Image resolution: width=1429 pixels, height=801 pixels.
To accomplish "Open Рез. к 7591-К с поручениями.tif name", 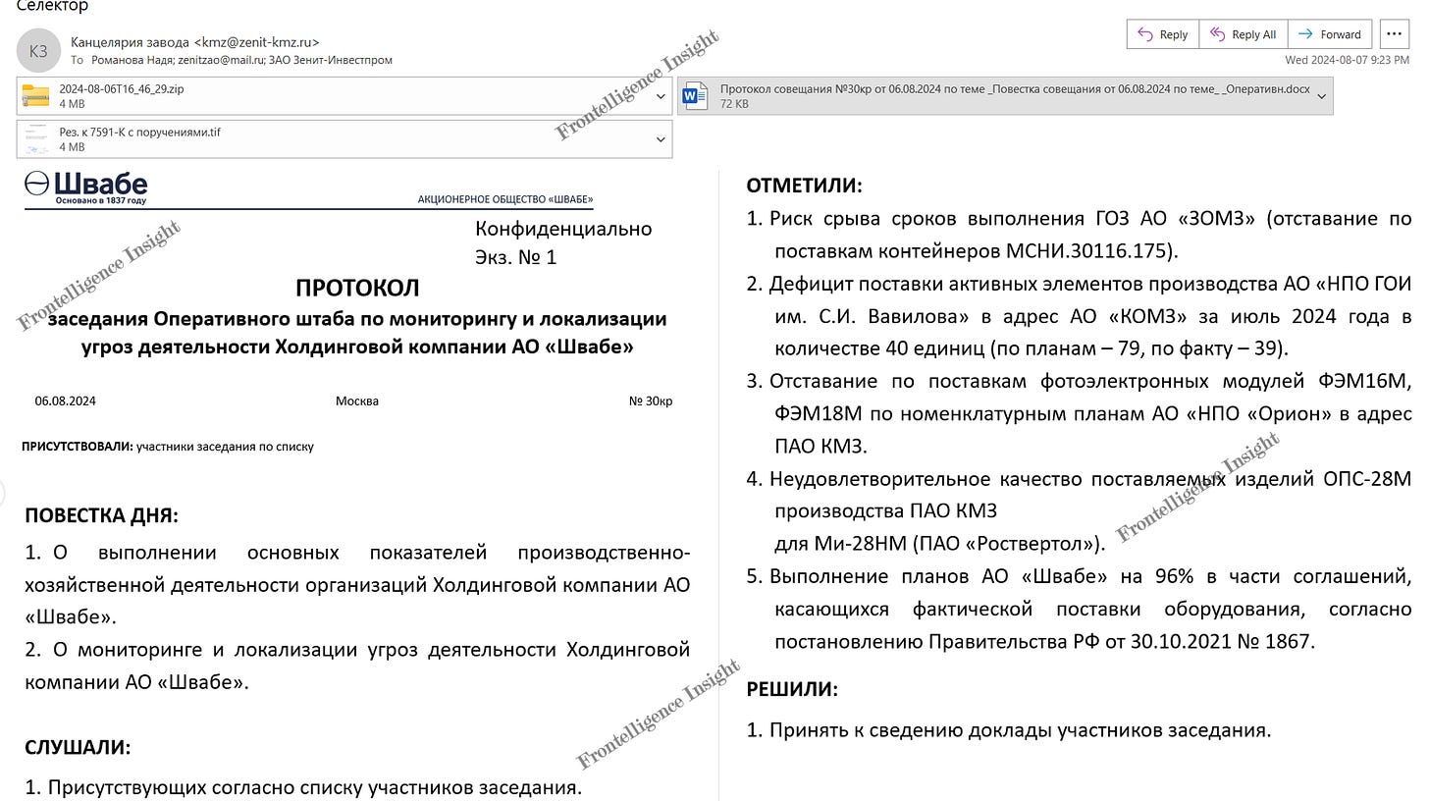I will coord(139,132).
